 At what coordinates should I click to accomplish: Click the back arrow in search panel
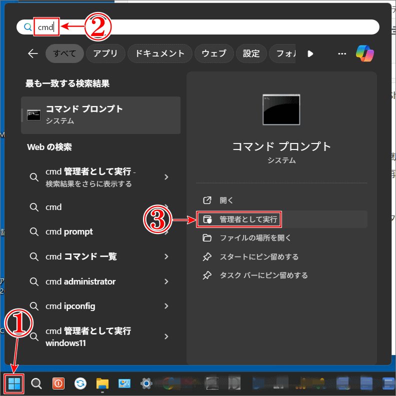point(33,53)
